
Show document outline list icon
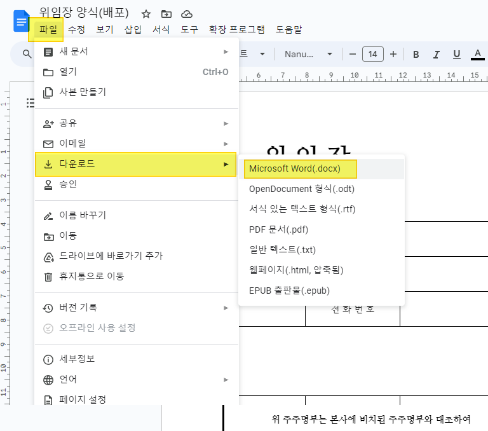[x=30, y=103]
